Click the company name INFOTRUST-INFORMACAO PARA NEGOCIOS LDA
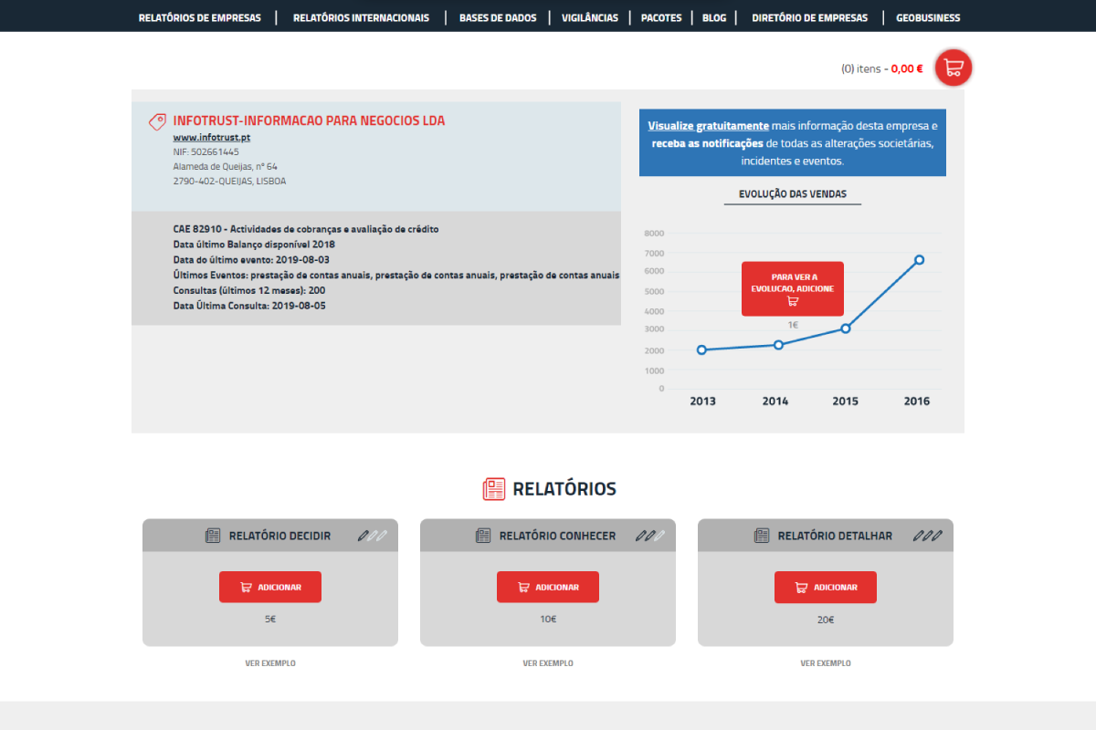 [x=309, y=120]
